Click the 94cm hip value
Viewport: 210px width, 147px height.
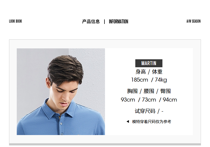170,100
